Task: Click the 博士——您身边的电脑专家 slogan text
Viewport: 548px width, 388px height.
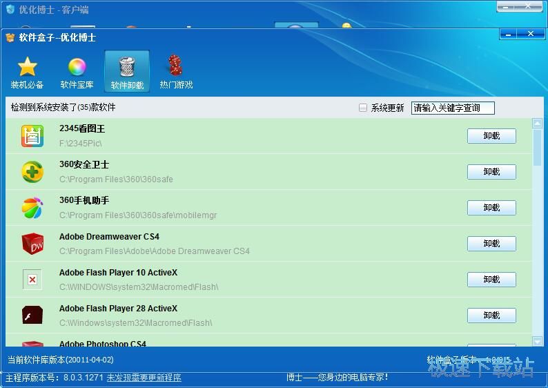Action: pyautogui.click(x=337, y=377)
